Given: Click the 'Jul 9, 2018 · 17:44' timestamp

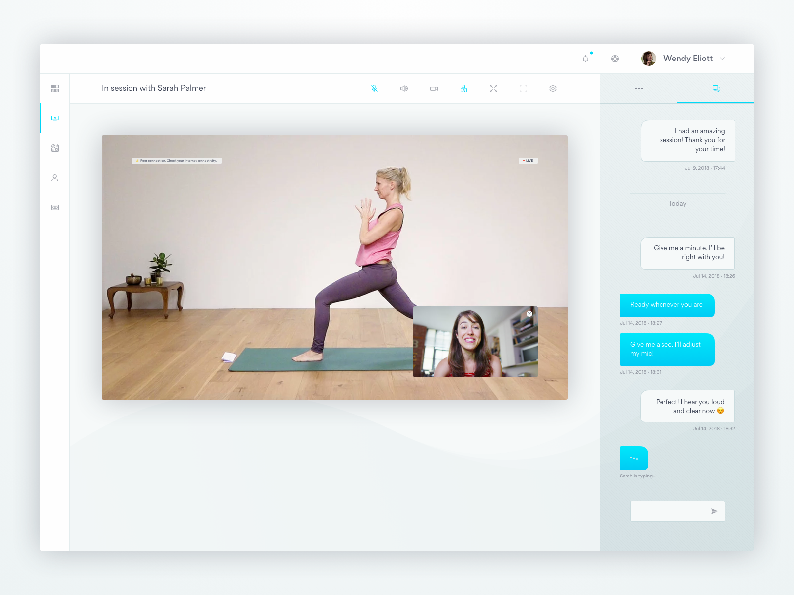Looking at the screenshot, I should [705, 168].
